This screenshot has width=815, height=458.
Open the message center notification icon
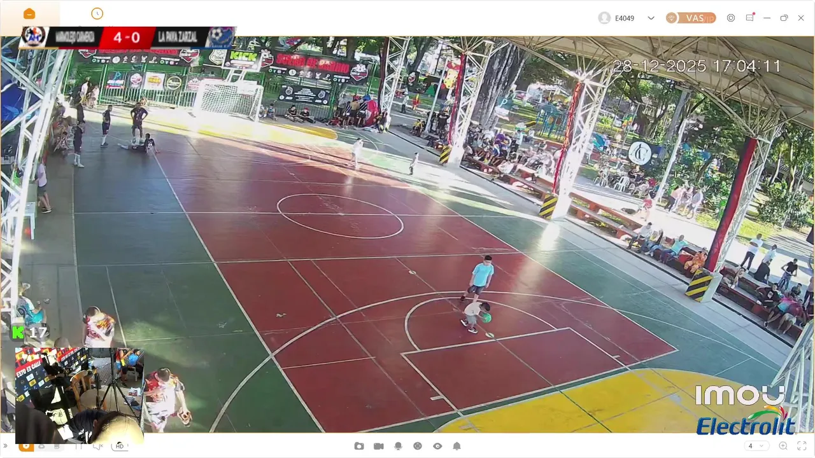coord(750,17)
